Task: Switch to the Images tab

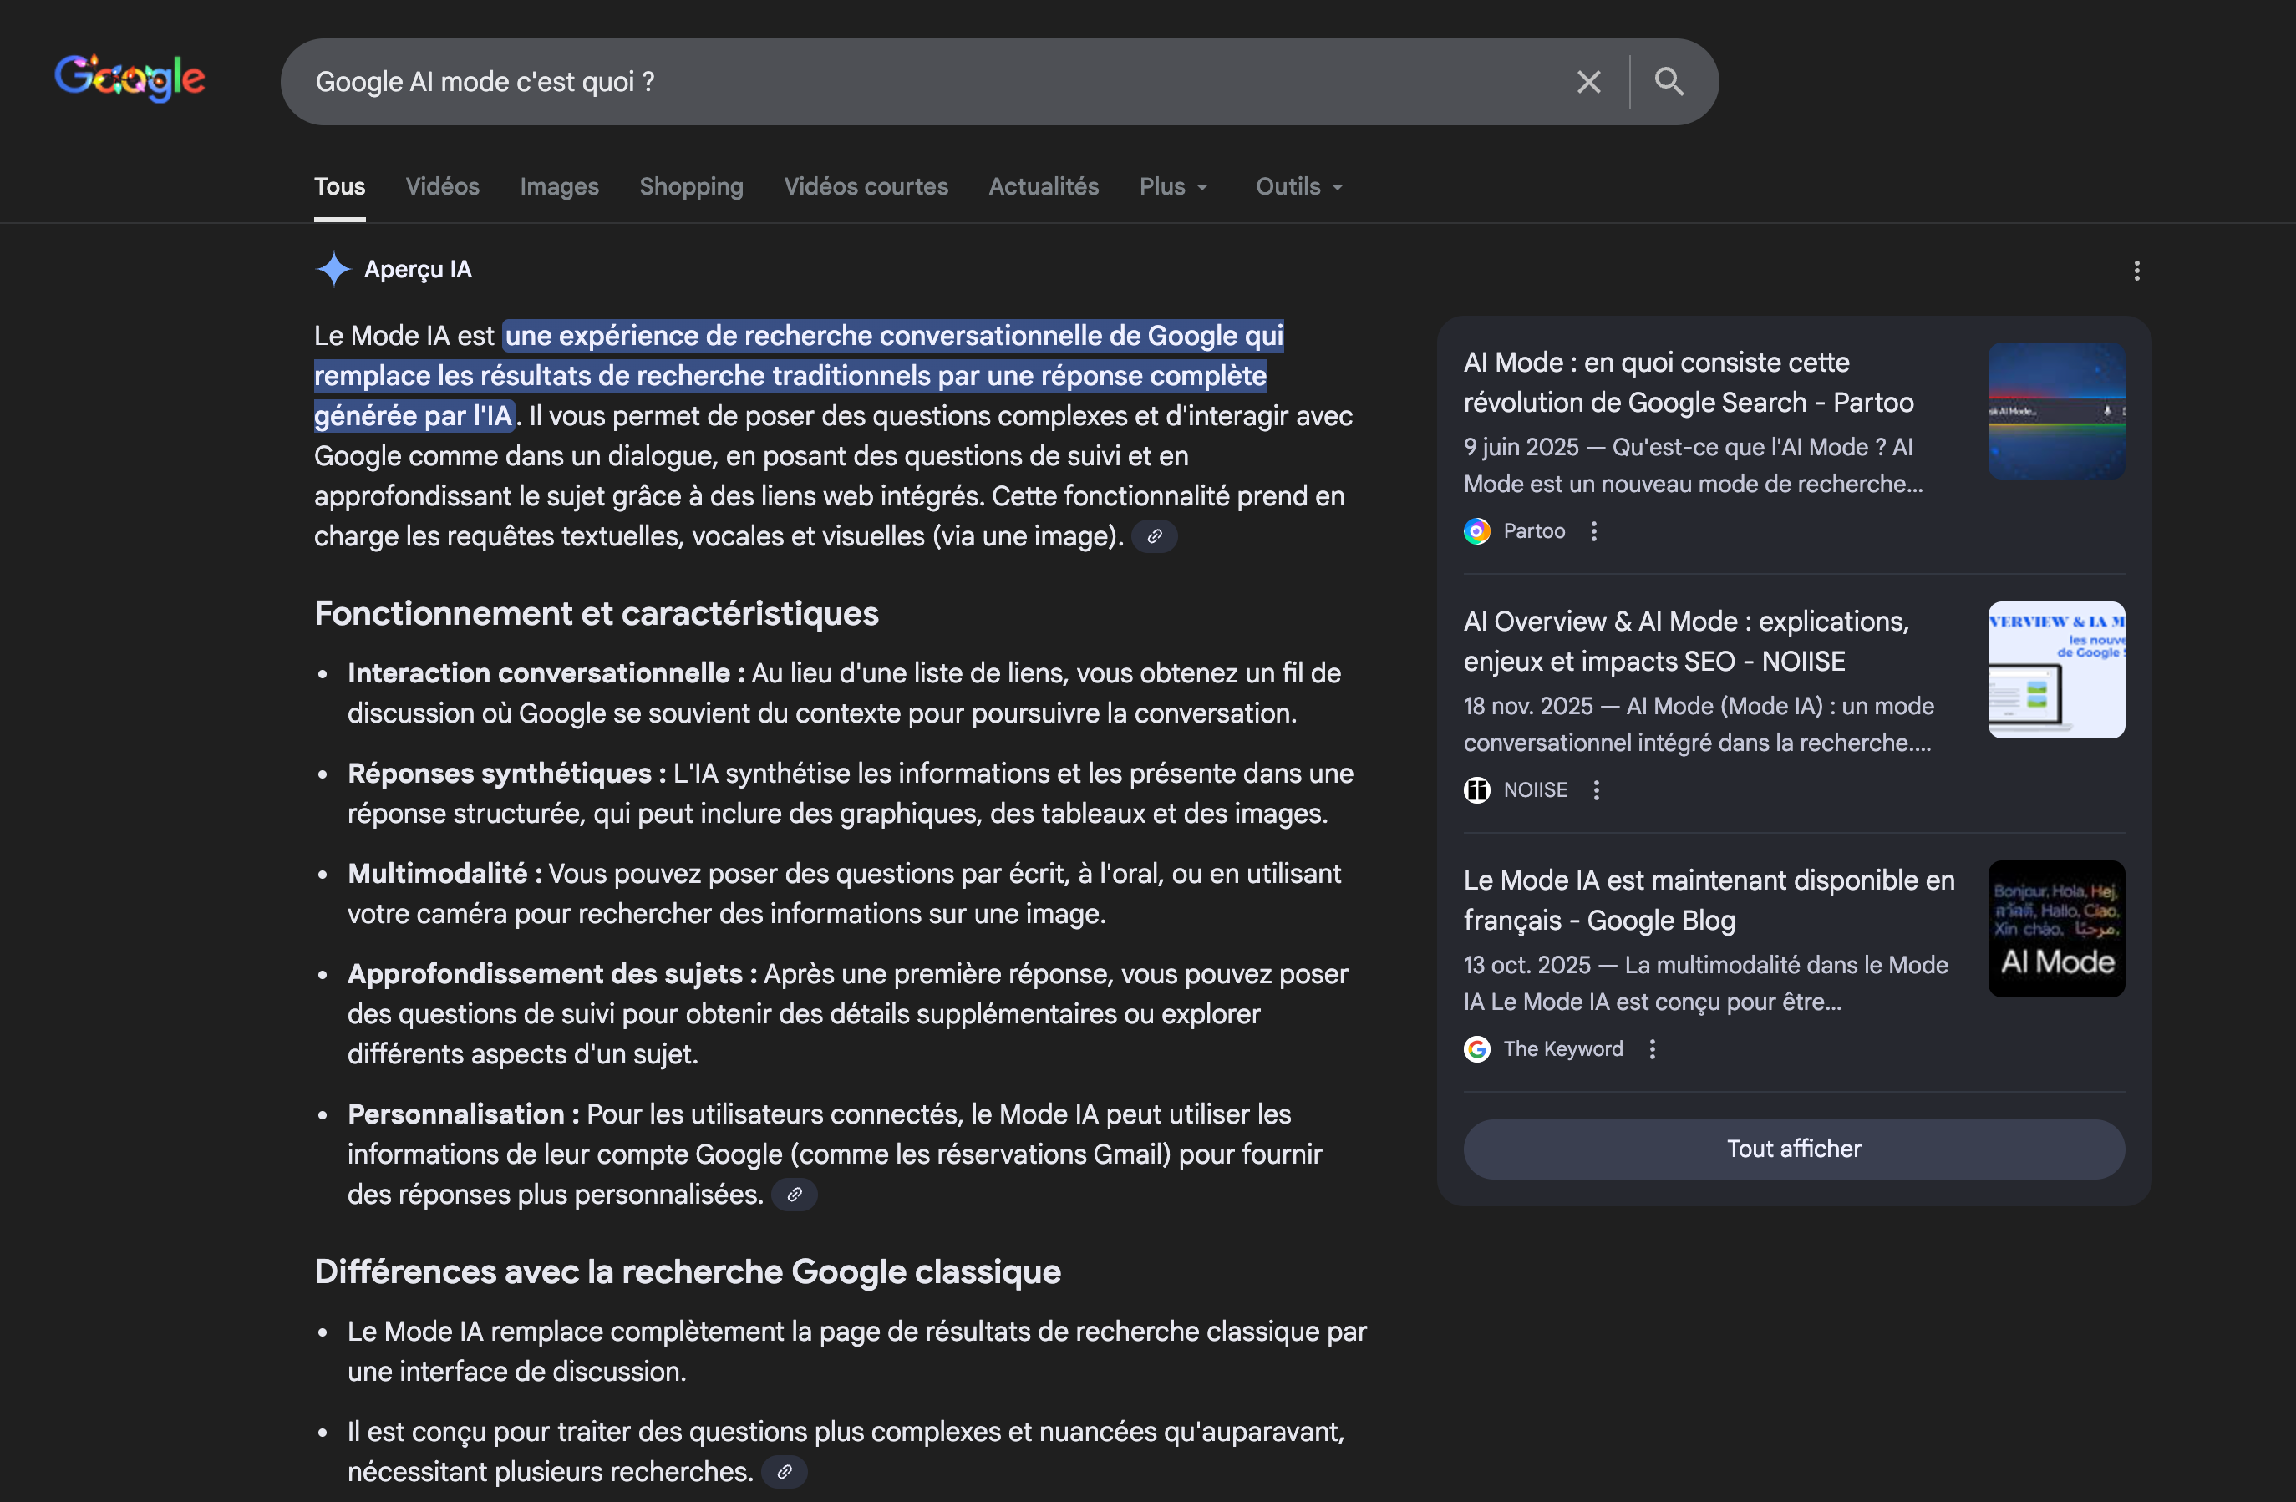Action: tap(560, 187)
